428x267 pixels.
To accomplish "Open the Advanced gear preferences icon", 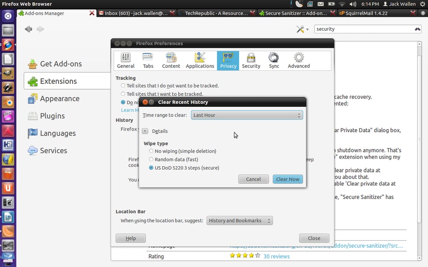I will tap(298, 60).
